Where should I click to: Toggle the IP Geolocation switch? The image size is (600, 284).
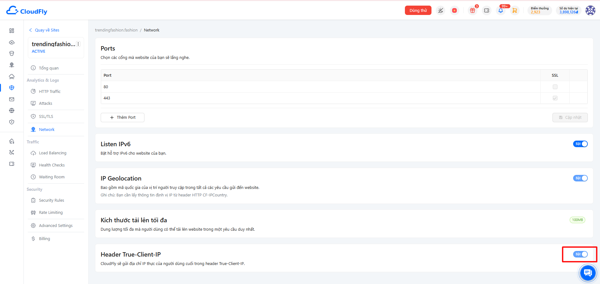point(580,178)
